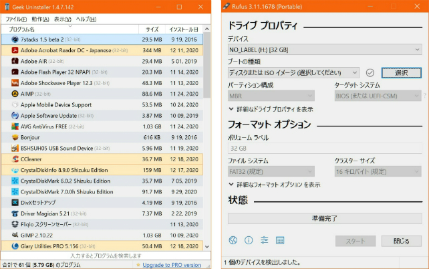The height and width of the screenshot is (269, 429).
Task: Click the AIMP program icon
Action: [x=15, y=94]
